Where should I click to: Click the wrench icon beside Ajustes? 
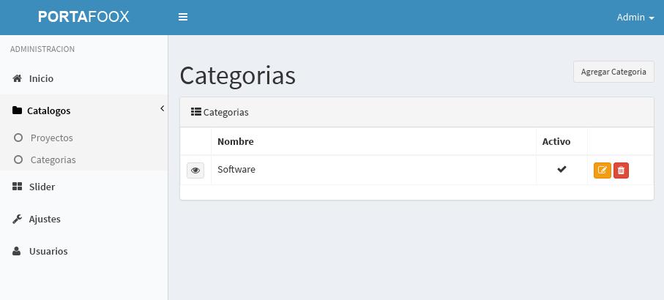(17, 219)
